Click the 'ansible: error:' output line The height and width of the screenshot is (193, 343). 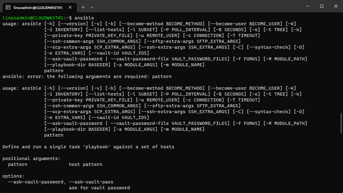point(87,76)
